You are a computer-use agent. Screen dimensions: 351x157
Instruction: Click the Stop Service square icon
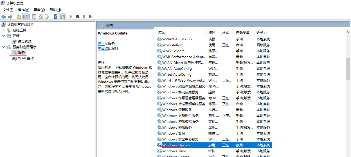(77, 17)
